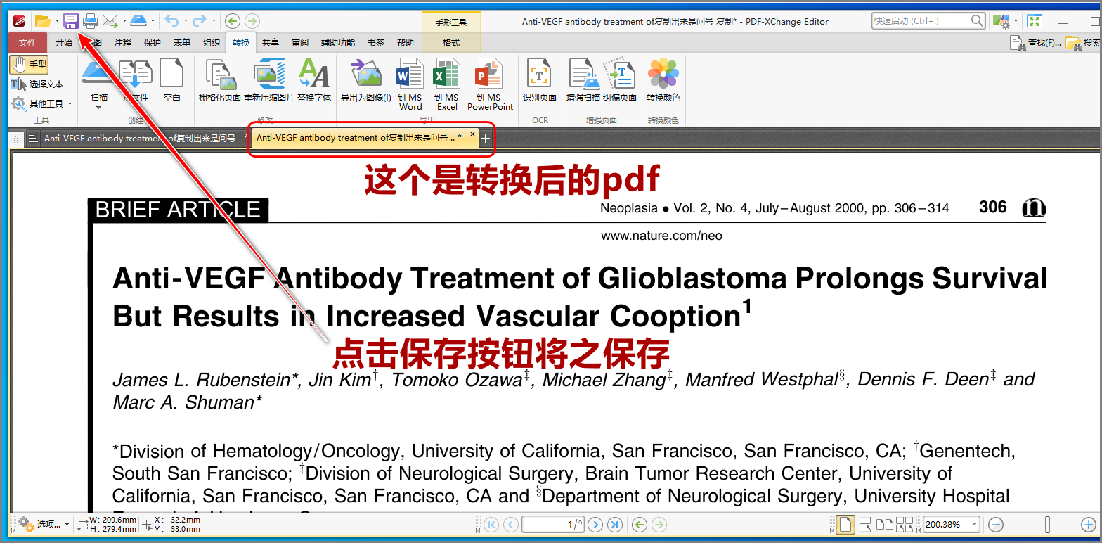Click the zoom slider in status bar
This screenshot has height=543, width=1102.
click(x=1047, y=524)
